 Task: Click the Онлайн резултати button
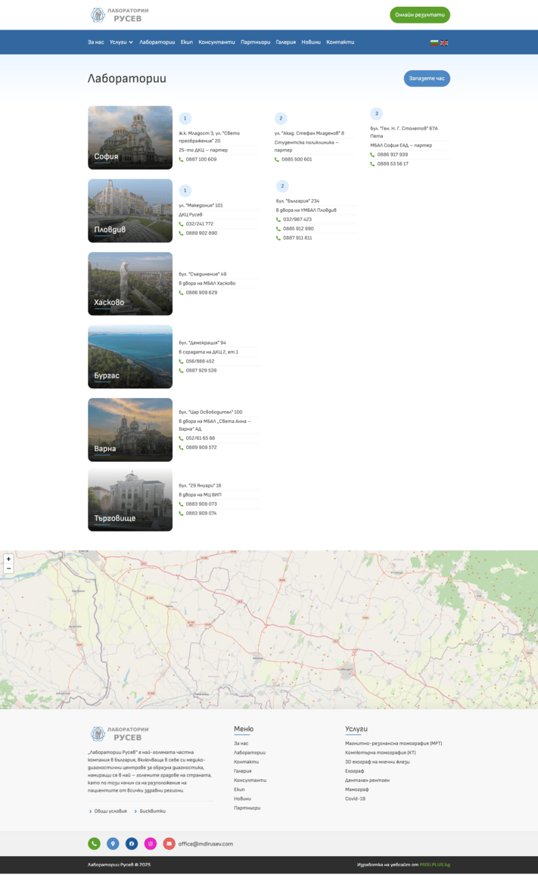click(x=420, y=15)
